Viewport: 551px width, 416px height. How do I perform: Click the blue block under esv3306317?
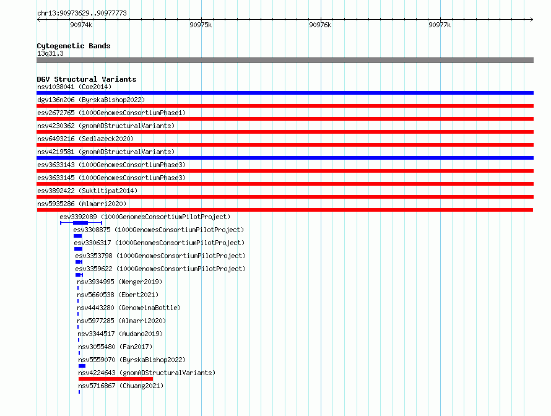tap(79, 249)
